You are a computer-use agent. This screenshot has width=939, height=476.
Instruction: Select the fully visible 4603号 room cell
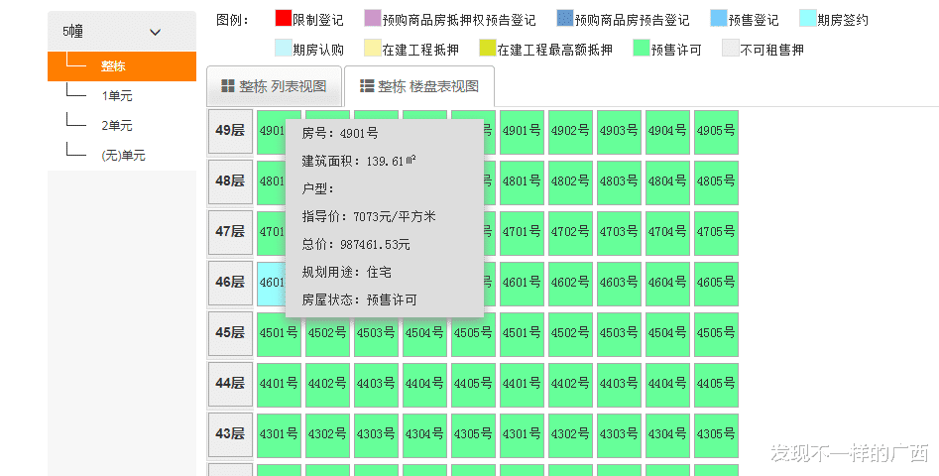point(619,284)
